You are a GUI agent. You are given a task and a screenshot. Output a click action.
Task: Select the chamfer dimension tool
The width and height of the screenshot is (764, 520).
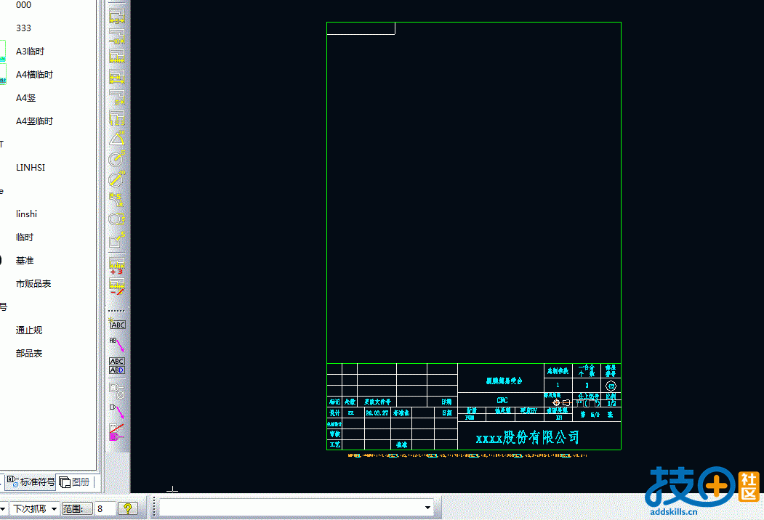click(x=116, y=240)
